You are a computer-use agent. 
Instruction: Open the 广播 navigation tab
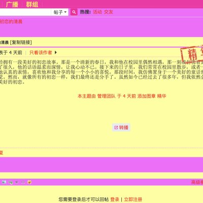click(x=12, y=5)
